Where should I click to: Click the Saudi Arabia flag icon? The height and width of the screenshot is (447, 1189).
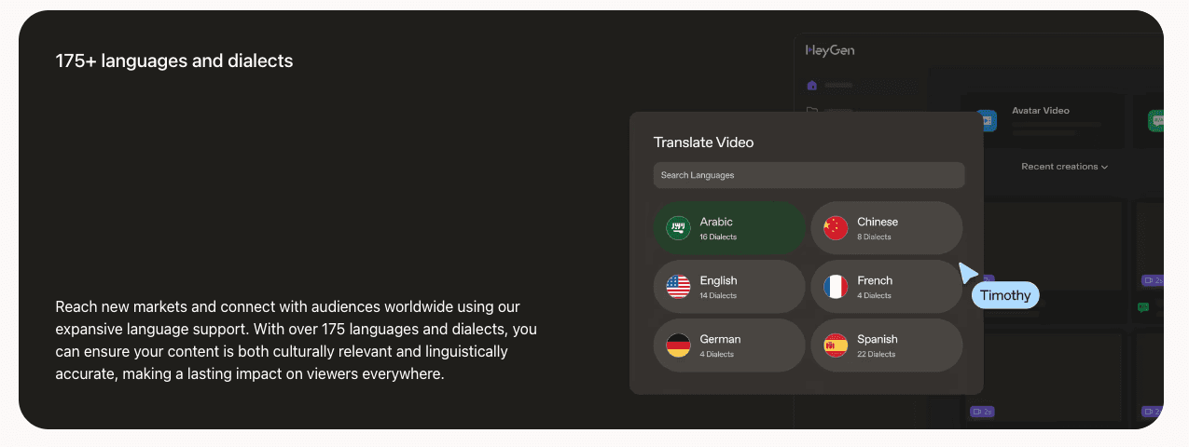pos(678,228)
